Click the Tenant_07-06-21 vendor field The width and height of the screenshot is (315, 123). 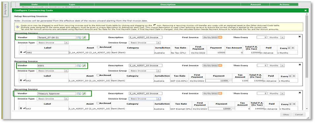pos(57,37)
